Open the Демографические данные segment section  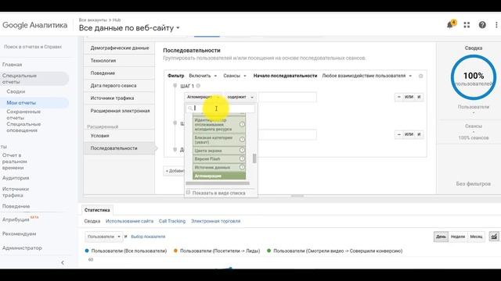coord(119,48)
